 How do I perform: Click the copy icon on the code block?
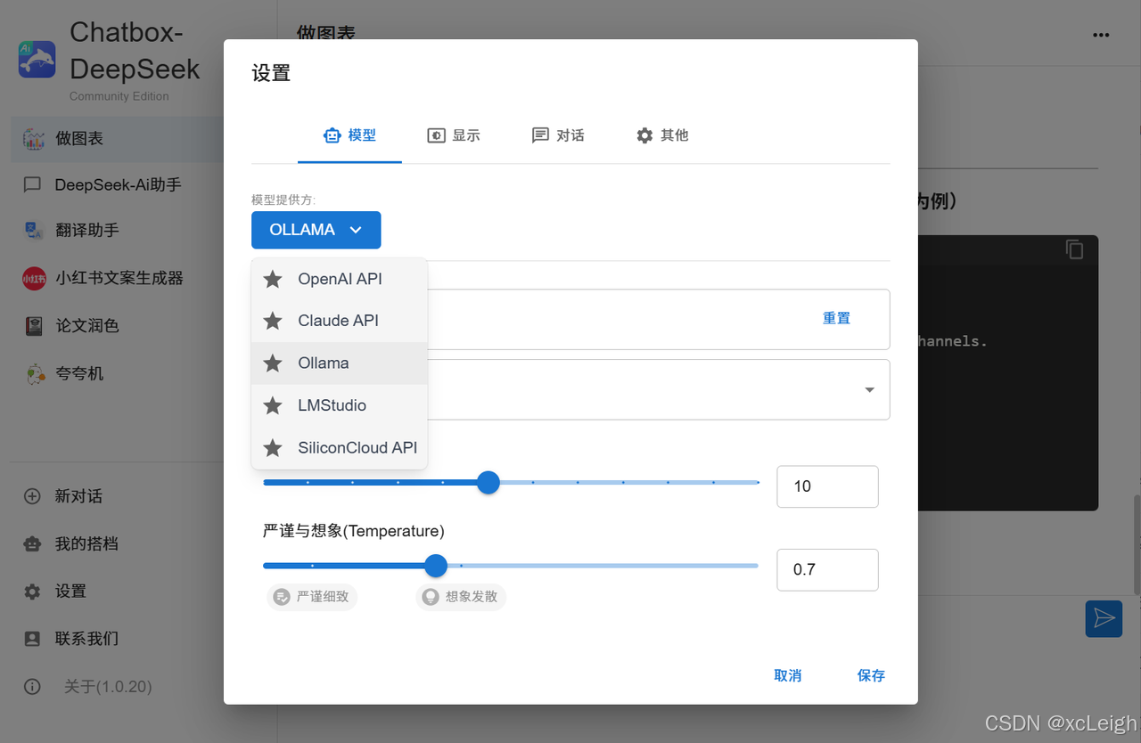pyautogui.click(x=1075, y=249)
